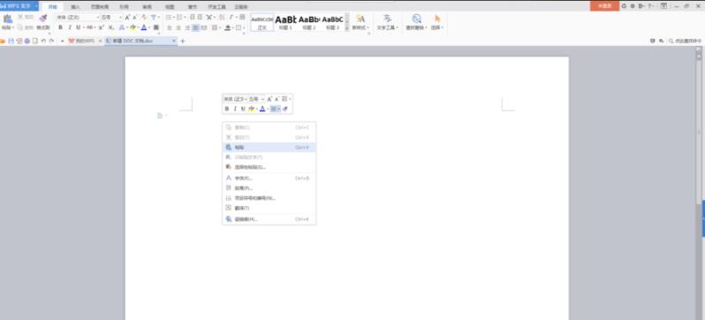
Task: Choose Hyperlink in the context menu
Action: [x=269, y=219]
